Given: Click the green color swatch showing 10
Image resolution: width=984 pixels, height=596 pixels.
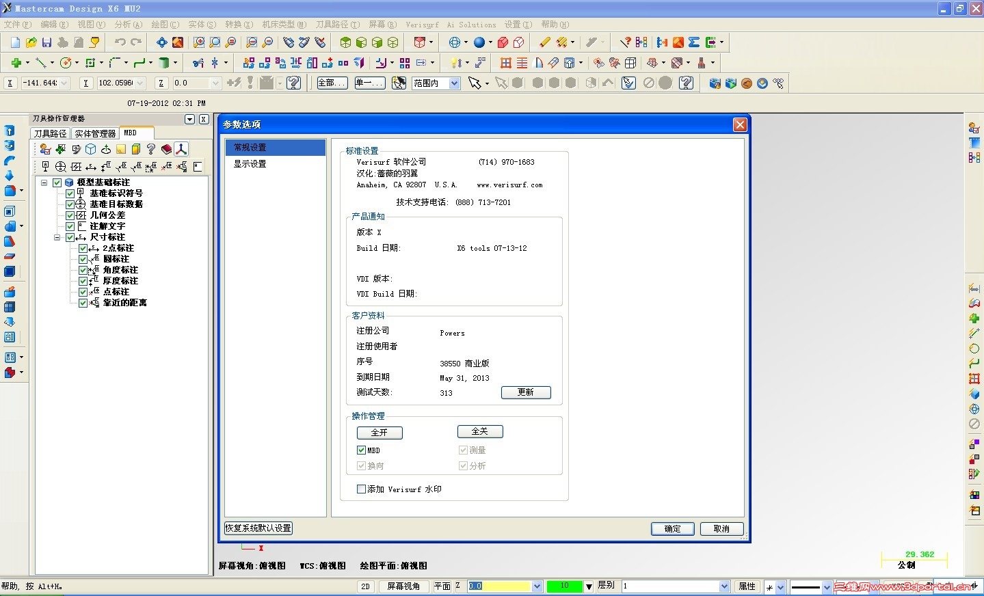Looking at the screenshot, I should click(564, 586).
